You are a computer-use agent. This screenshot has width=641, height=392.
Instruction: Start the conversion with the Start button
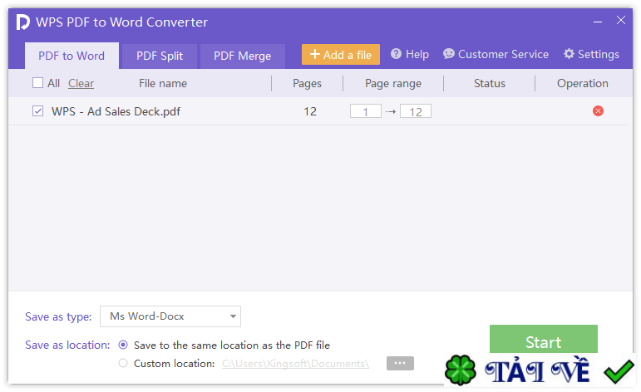pos(543,340)
